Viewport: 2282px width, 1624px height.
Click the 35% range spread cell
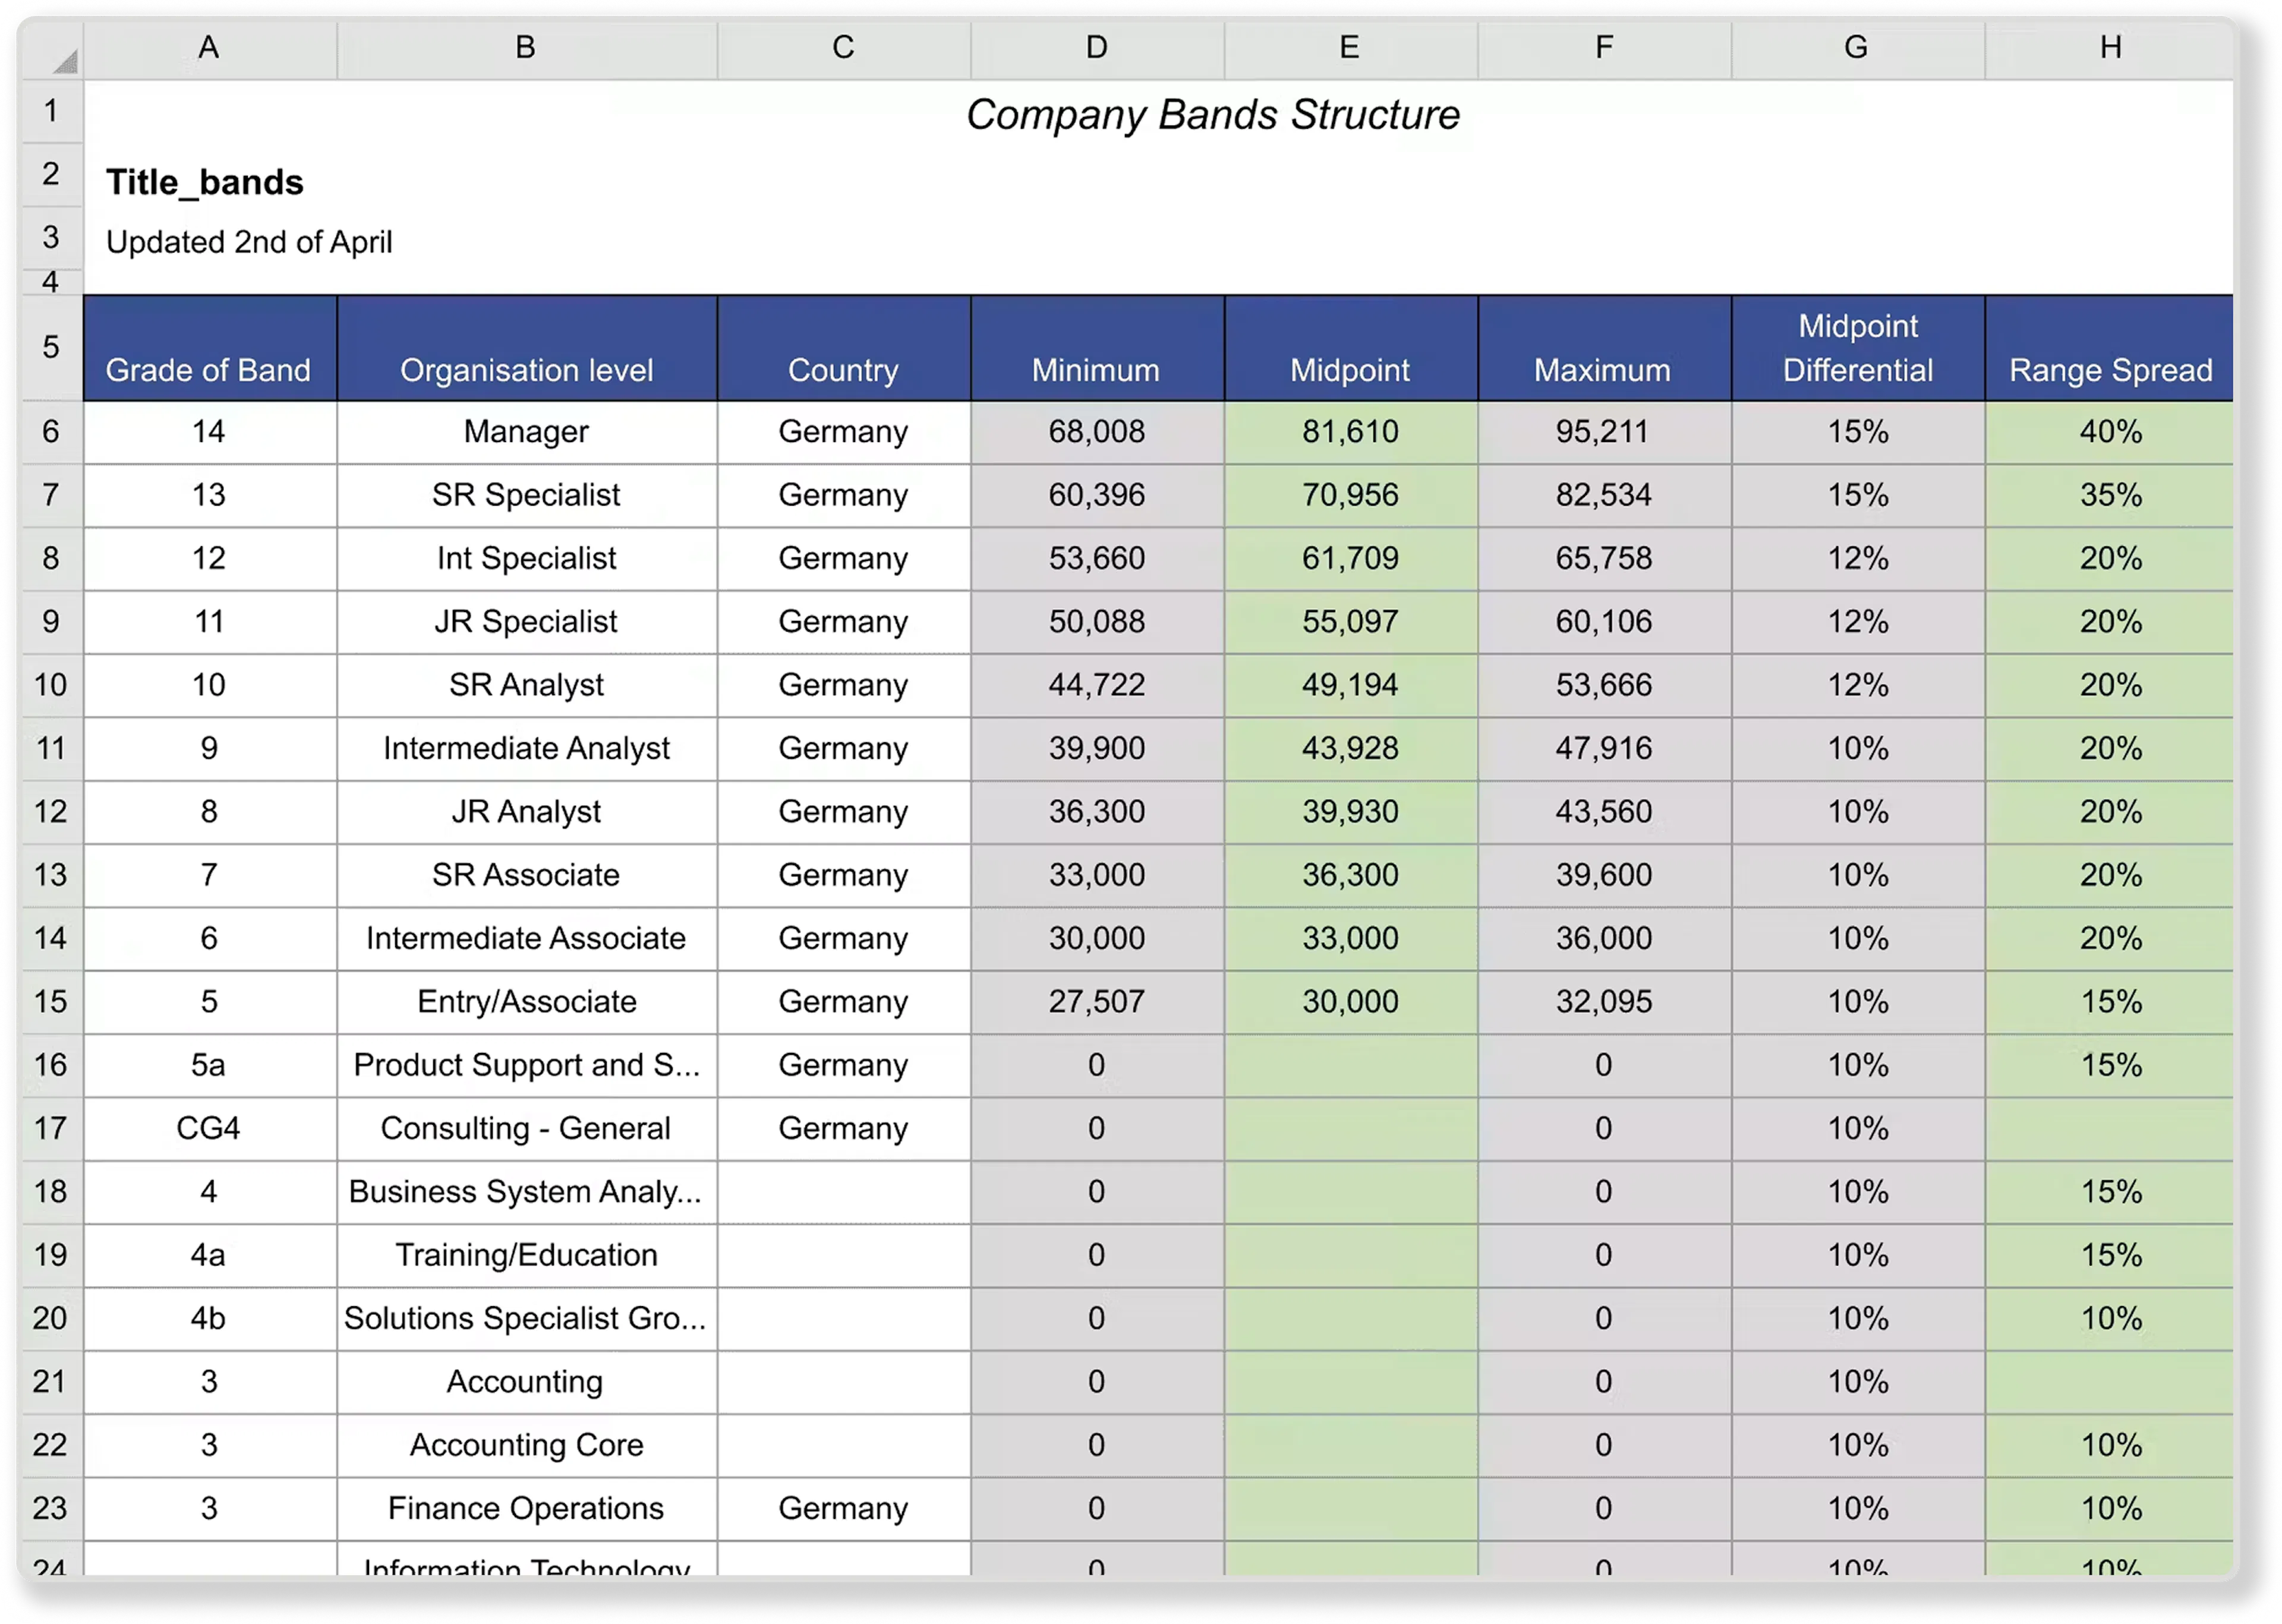coord(2110,495)
